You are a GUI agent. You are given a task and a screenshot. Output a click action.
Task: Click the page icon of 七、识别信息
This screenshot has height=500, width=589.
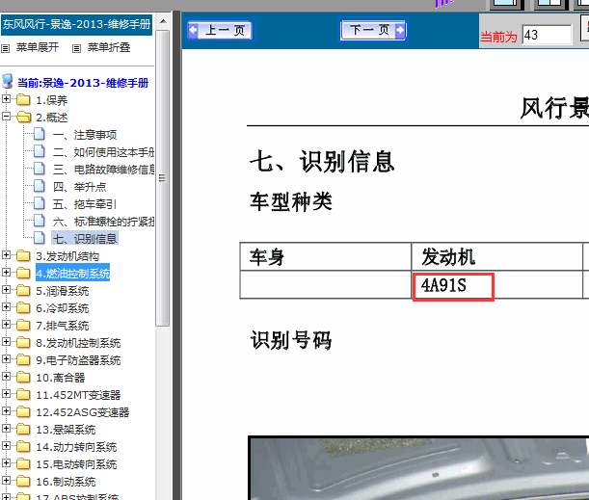40,238
